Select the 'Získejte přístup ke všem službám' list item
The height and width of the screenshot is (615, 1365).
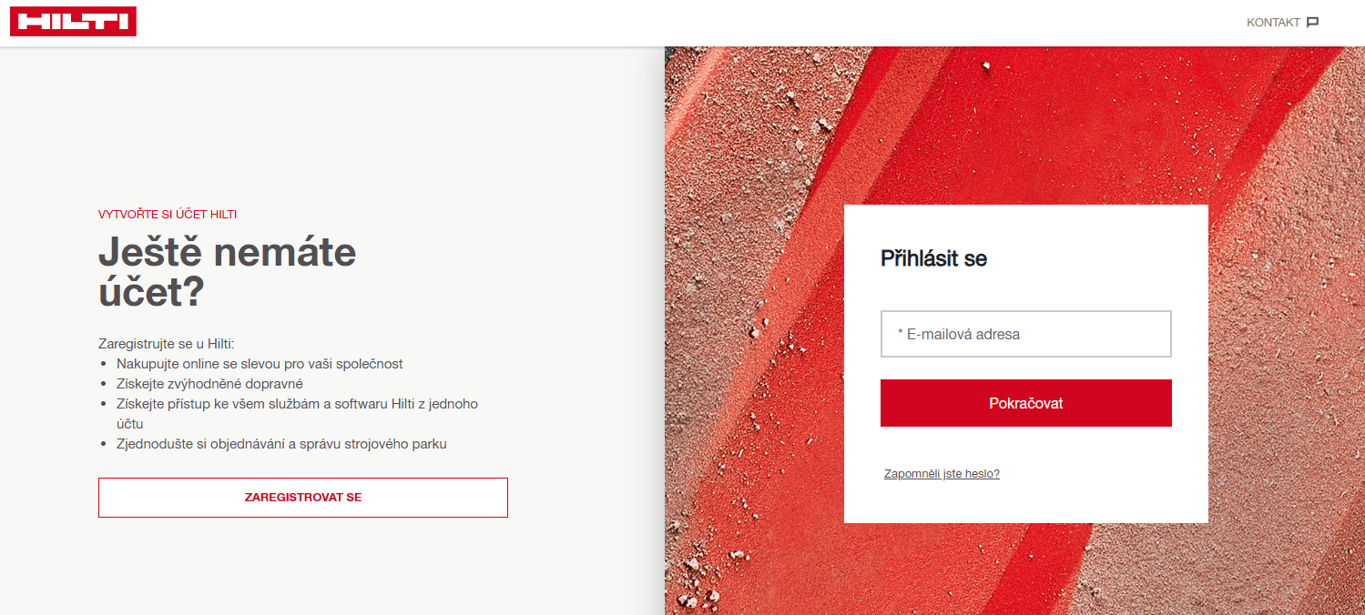pos(297,404)
